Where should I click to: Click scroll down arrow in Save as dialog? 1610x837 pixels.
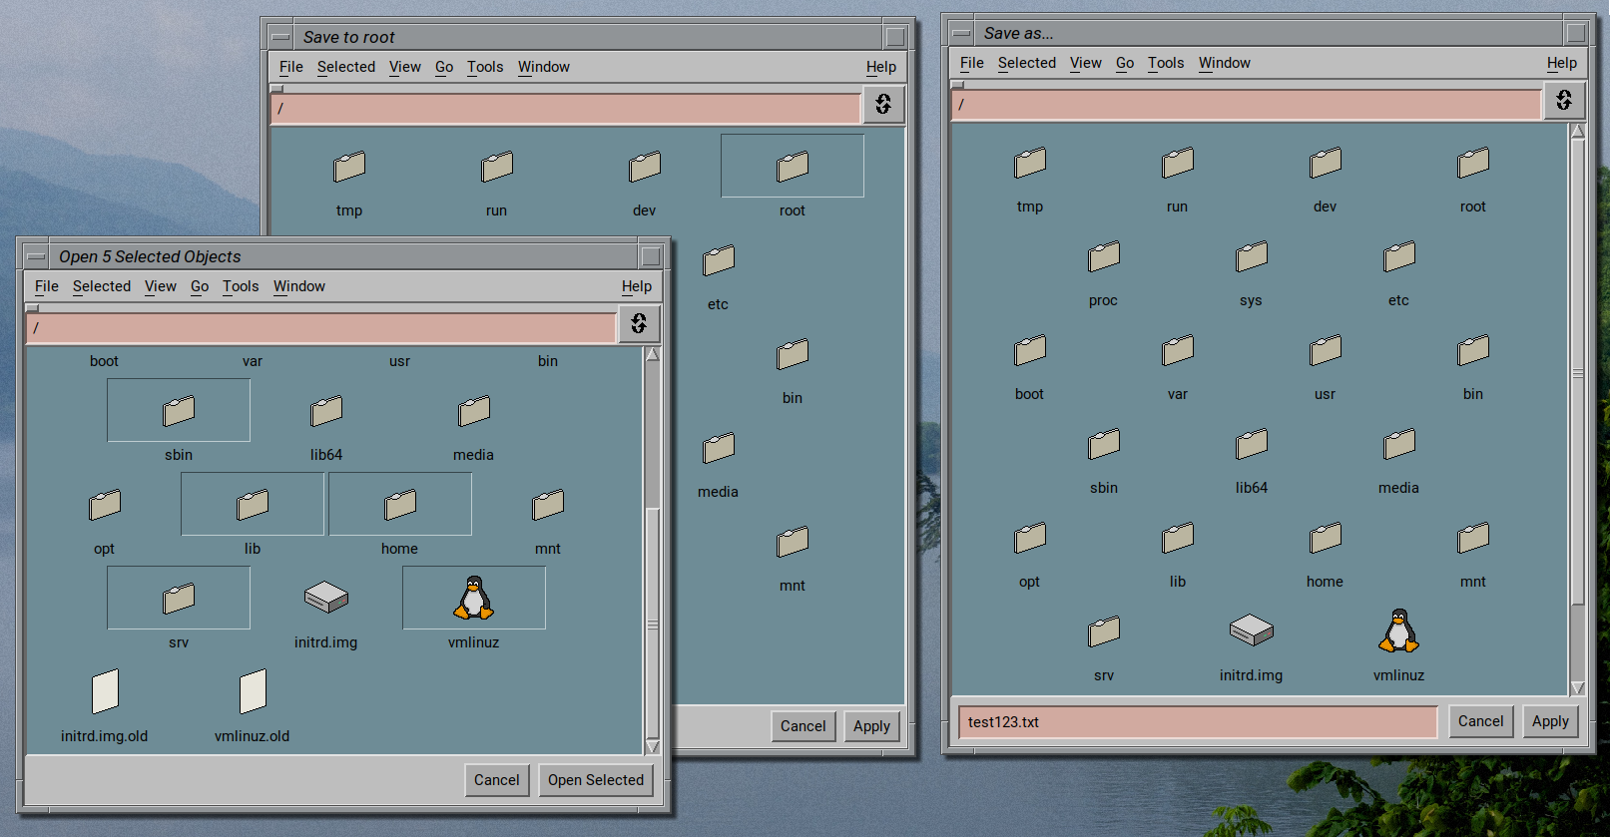tap(1577, 687)
